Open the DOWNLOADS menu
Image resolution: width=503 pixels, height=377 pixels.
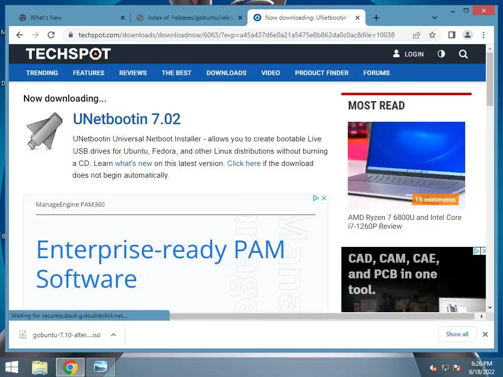(226, 73)
